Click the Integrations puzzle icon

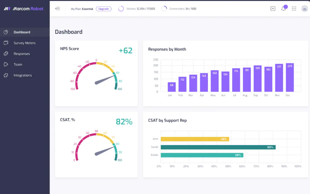pos(6,75)
